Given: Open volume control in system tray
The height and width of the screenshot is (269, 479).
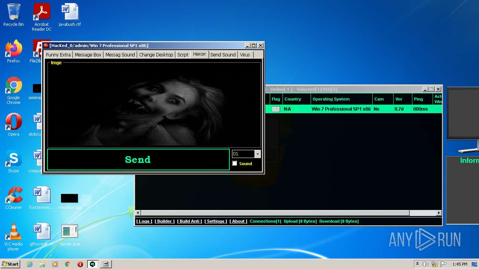Looking at the screenshot, I should point(425,264).
